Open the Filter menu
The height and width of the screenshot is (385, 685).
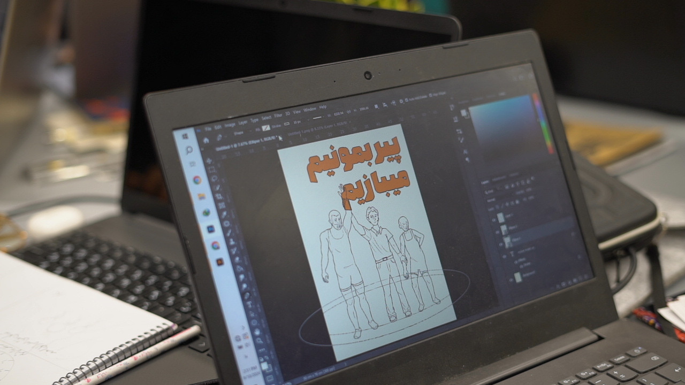click(x=278, y=115)
